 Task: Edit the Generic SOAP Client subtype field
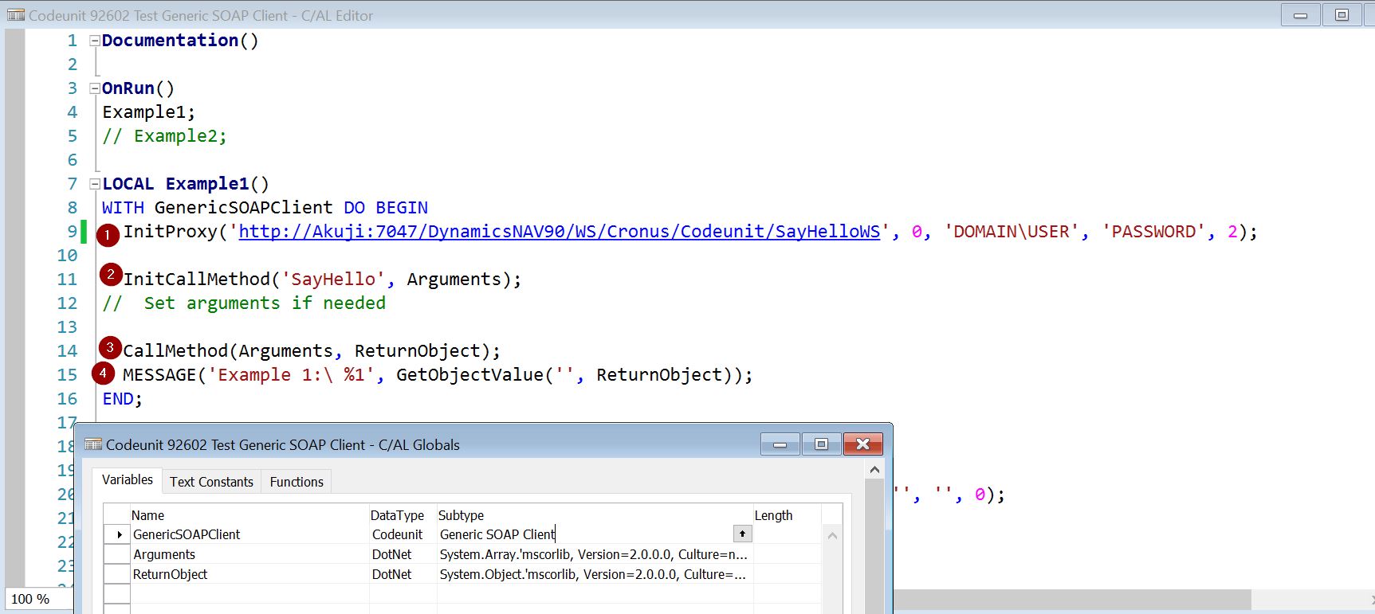coord(584,534)
